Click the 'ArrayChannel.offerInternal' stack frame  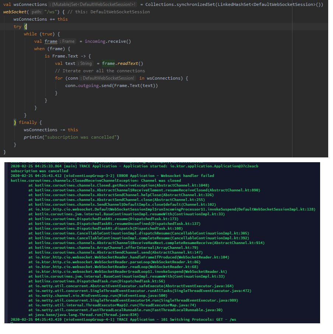coord(113,247)
